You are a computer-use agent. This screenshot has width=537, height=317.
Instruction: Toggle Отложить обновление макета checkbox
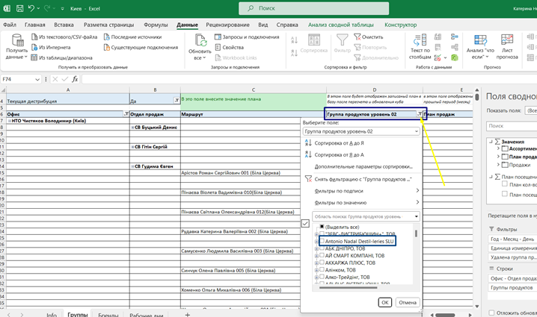[491, 313]
